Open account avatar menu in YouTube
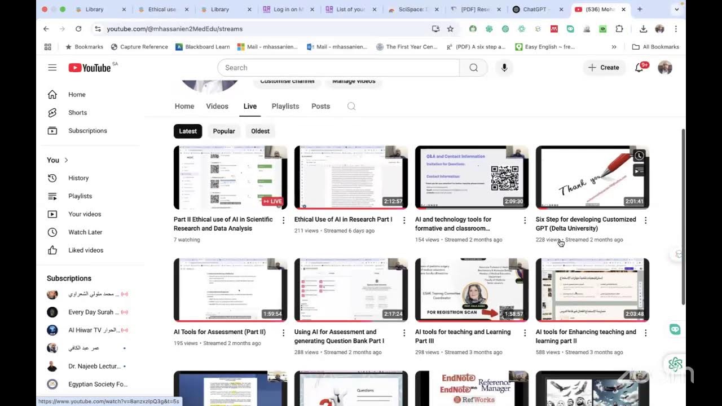This screenshot has width=722, height=406. coord(665,68)
